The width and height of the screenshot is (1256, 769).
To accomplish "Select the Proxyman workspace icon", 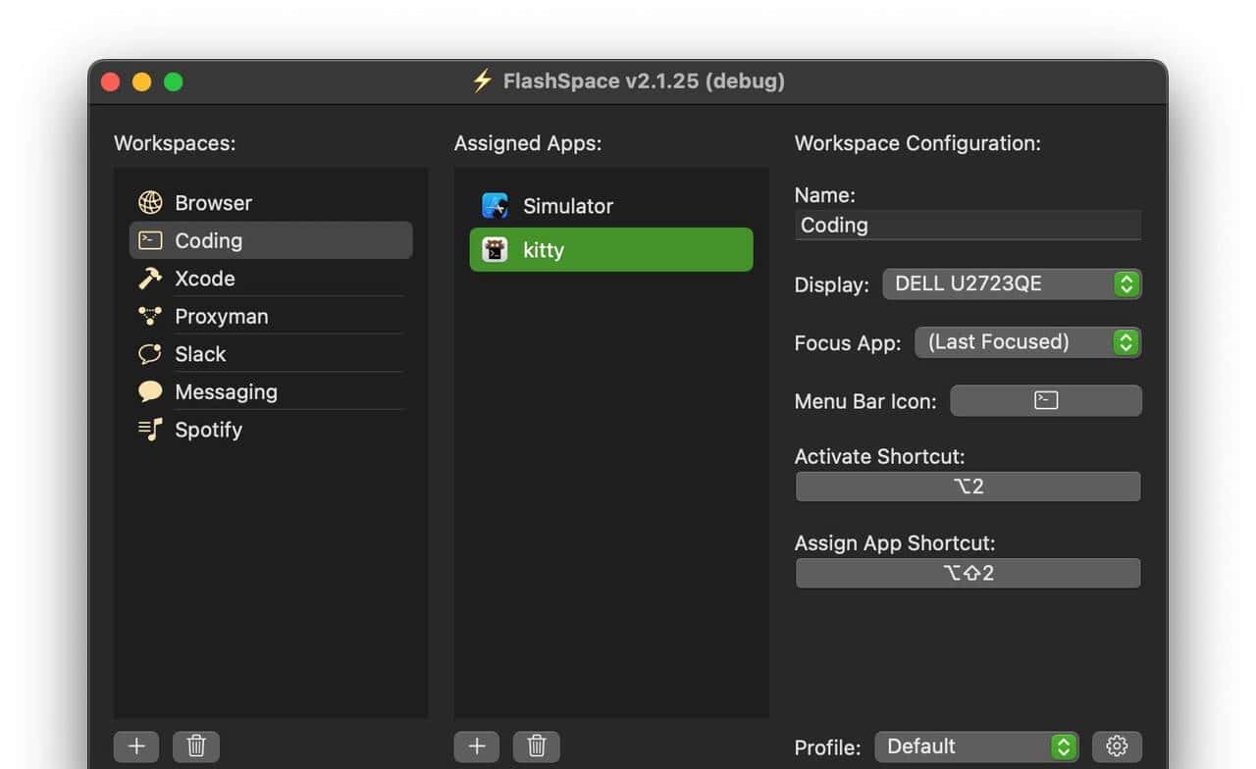I will pyautogui.click(x=150, y=316).
